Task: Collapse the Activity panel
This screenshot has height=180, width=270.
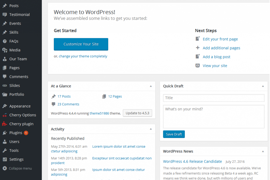Action: tap(151, 129)
